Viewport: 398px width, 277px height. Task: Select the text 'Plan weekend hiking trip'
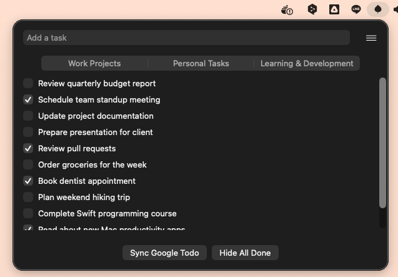point(84,198)
